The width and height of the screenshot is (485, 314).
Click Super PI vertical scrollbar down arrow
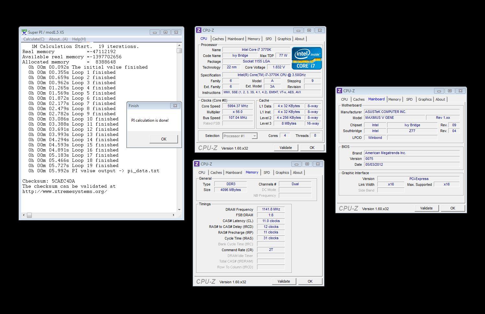click(179, 210)
